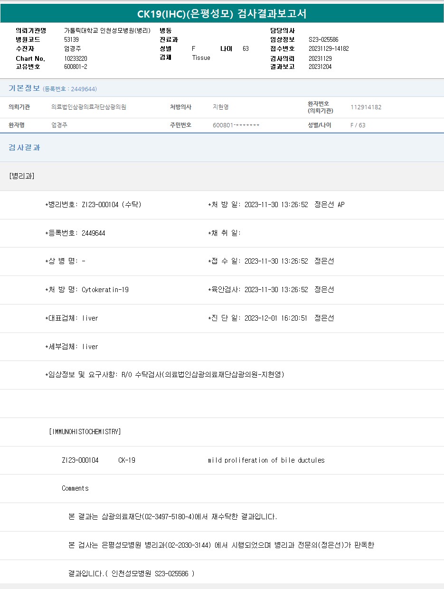This screenshot has width=444, height=589.
Task: Select the 검체 value Tissue
Action: point(201,57)
